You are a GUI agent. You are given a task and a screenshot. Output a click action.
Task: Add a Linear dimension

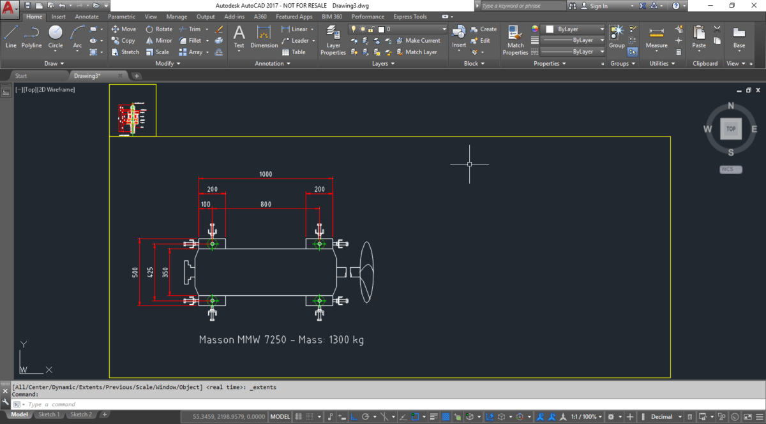(295, 29)
